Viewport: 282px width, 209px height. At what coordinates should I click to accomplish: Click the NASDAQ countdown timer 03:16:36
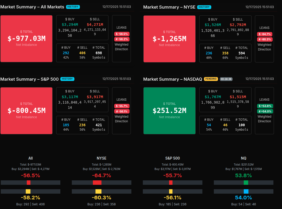click(x=226, y=79)
